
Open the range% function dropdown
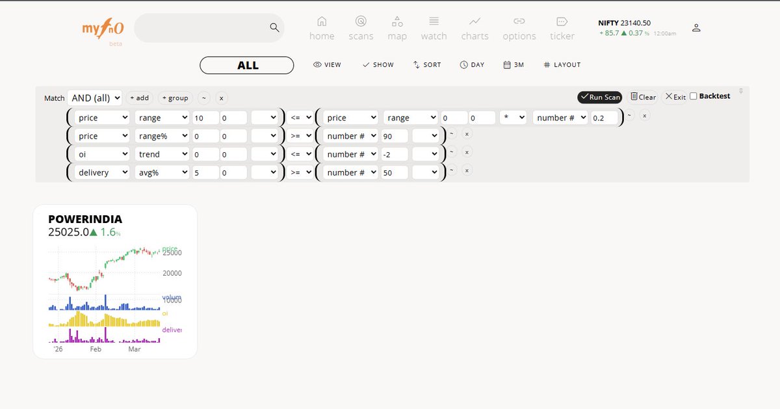pos(162,136)
